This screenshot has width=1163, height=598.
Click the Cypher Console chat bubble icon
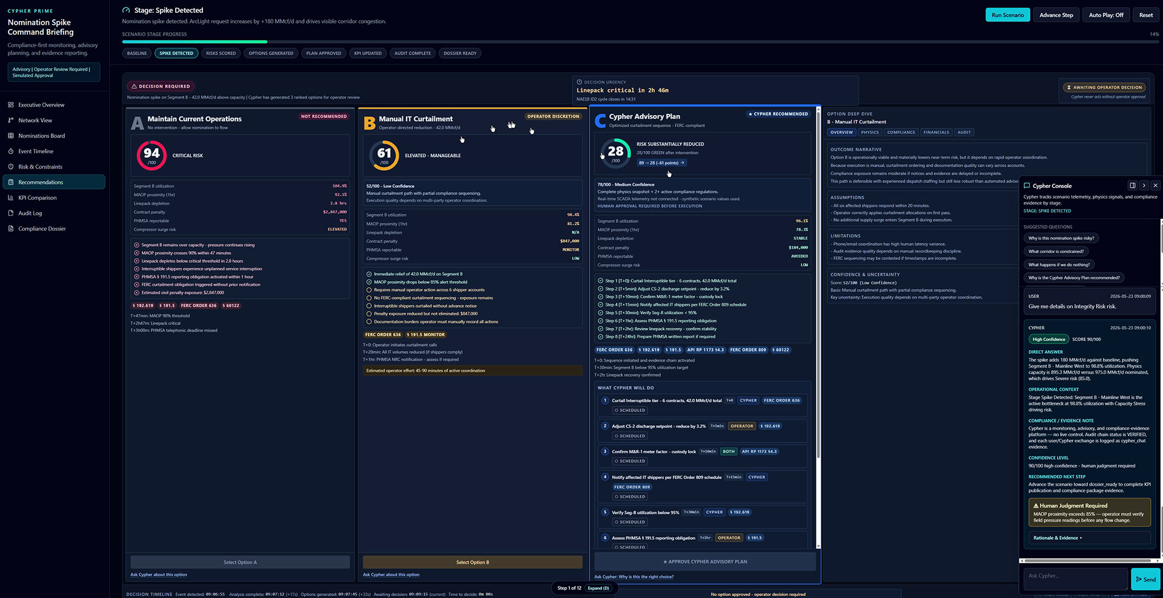pos(1027,185)
